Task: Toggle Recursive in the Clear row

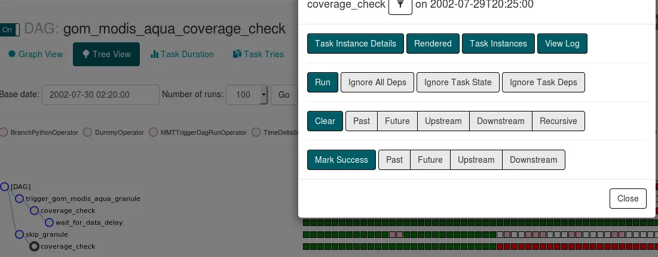Action: [x=558, y=121]
